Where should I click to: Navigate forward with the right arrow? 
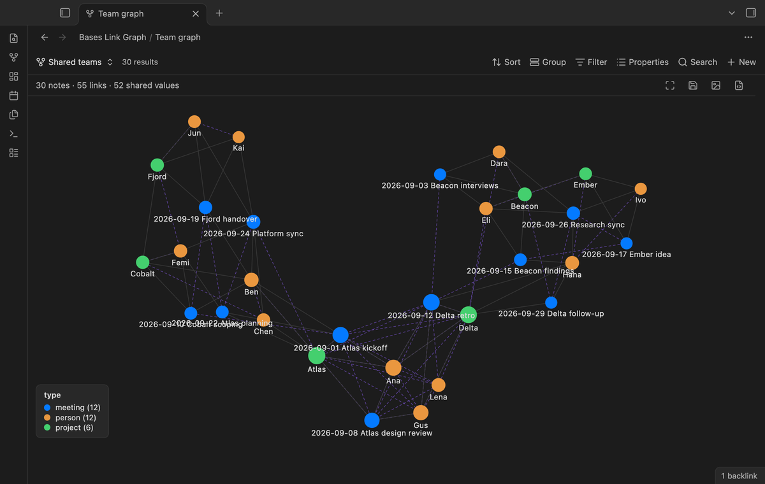[x=62, y=37]
